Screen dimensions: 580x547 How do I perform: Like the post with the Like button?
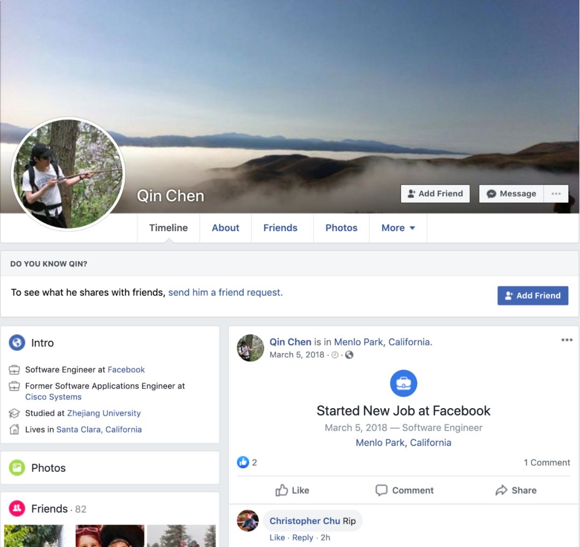pyautogui.click(x=292, y=490)
